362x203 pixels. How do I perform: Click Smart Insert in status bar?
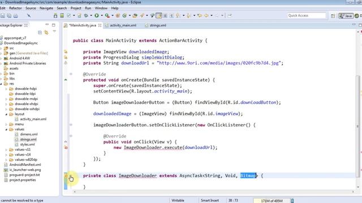click(210, 201)
